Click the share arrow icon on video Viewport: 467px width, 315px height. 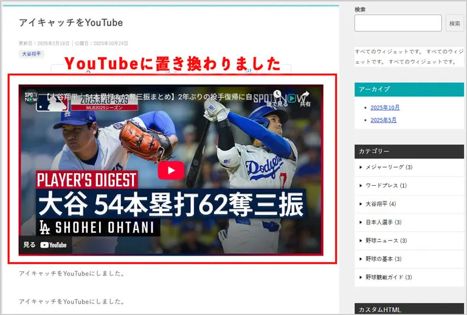tap(305, 95)
